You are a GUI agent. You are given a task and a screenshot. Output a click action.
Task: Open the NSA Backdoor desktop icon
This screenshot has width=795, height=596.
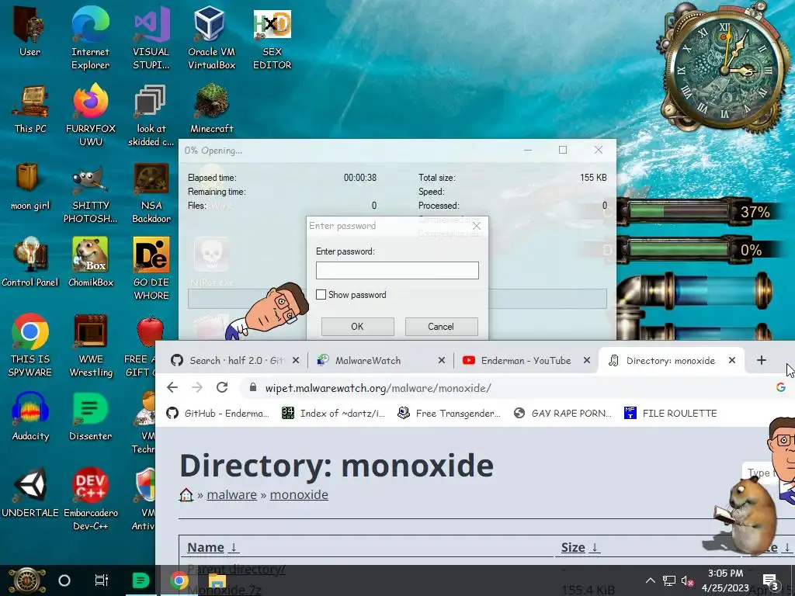point(151,192)
